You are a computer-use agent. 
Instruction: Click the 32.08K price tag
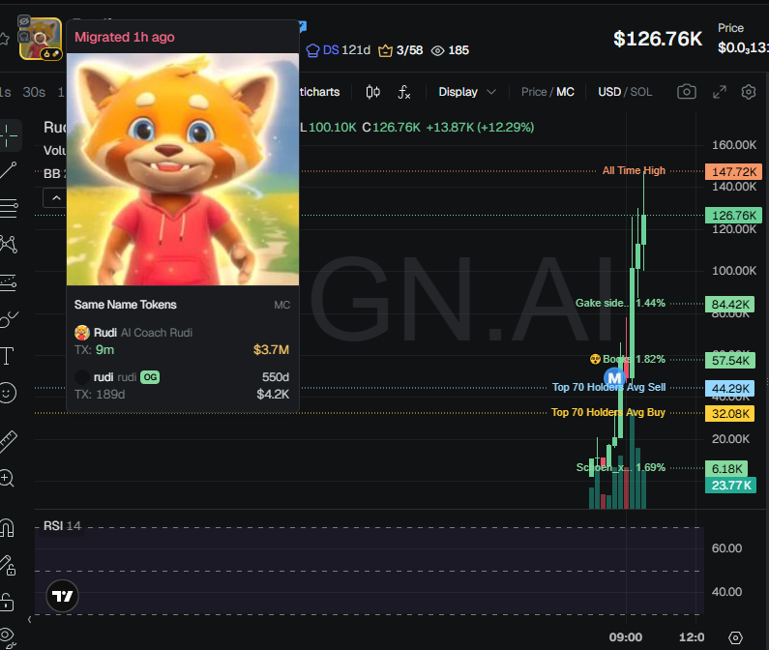pos(729,414)
